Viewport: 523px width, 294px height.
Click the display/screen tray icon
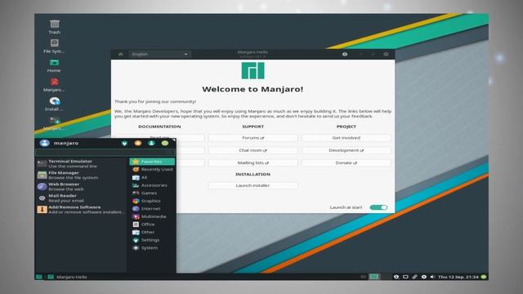click(x=405, y=277)
